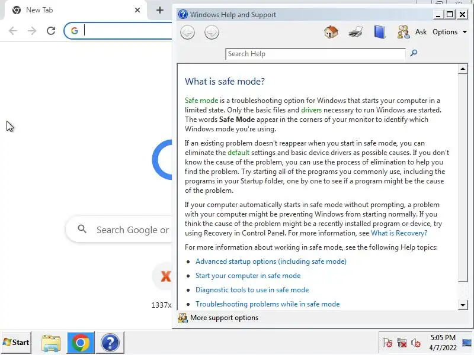Open the Options dropdown menu
Screen dimensions: 474x355
[450, 32]
